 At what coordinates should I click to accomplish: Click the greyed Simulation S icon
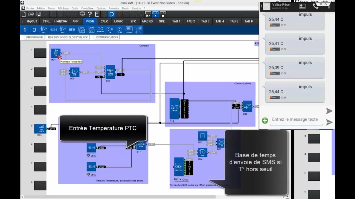(x=104, y=14)
